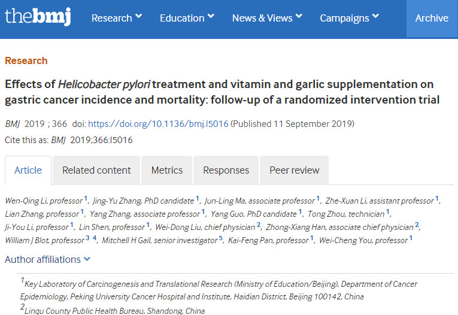
Task: Click author name Mitchell H Gail
Action: [131, 240]
